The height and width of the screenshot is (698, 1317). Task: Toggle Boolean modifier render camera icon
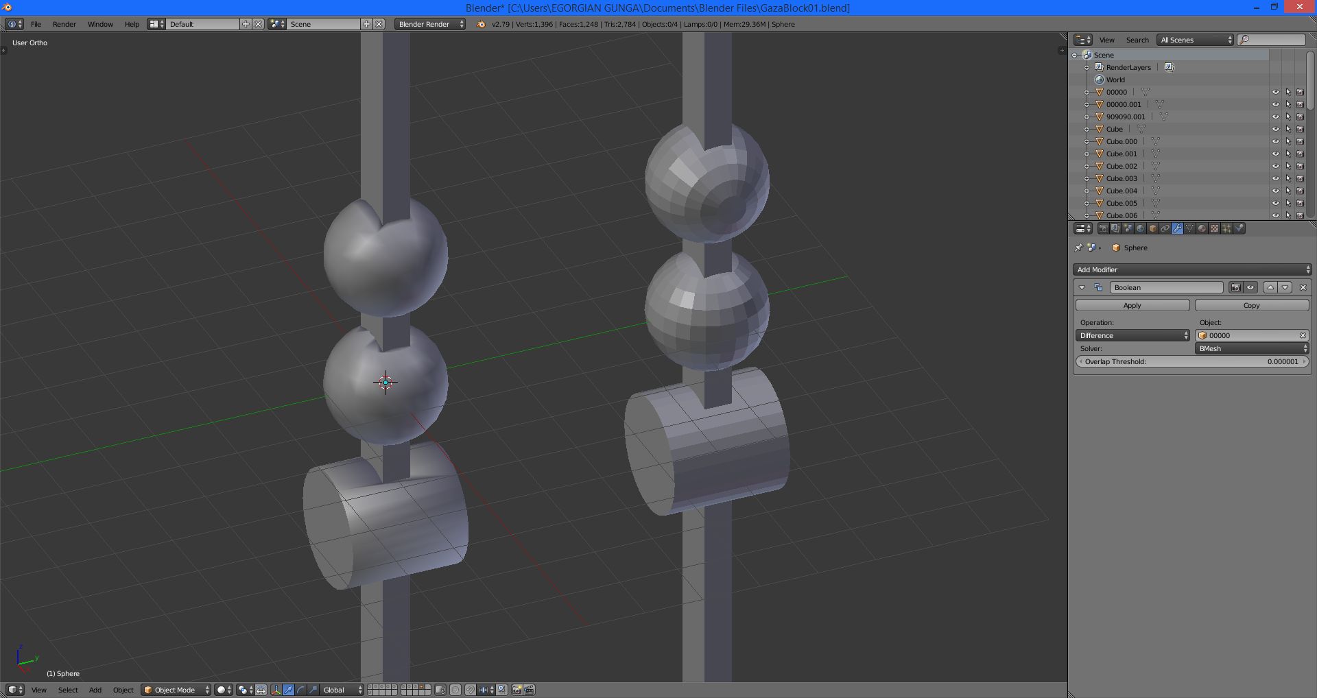[x=1236, y=287]
